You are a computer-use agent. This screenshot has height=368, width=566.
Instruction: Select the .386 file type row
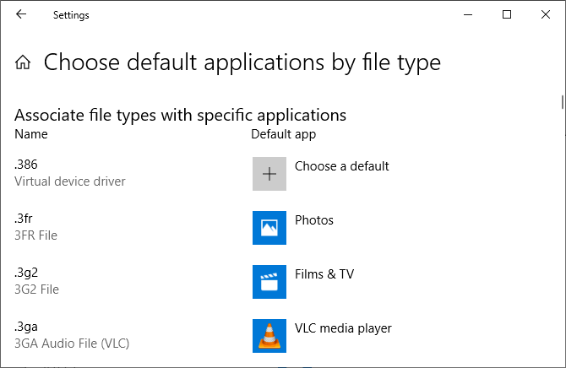26,165
